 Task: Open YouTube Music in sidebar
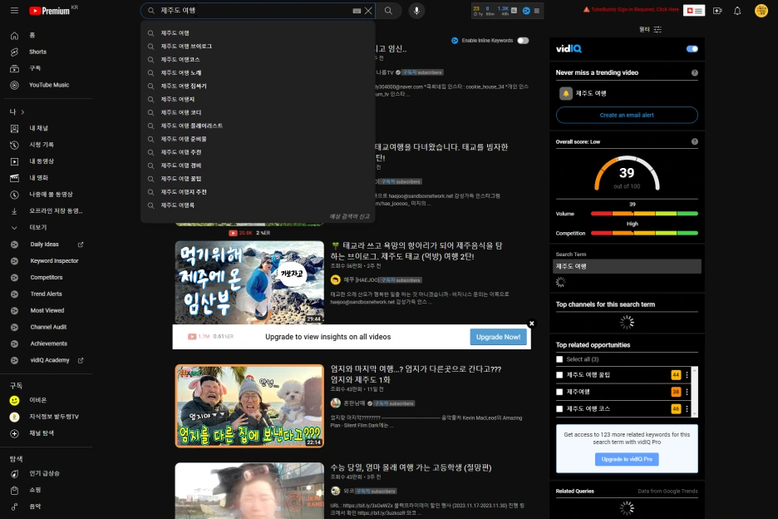click(47, 85)
